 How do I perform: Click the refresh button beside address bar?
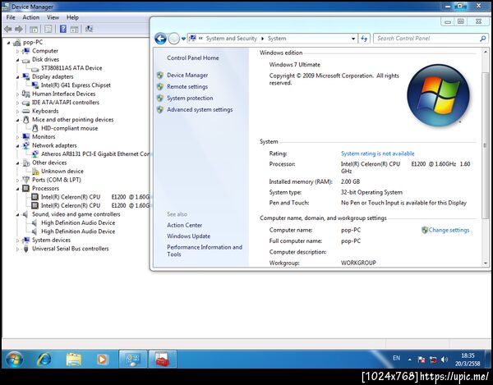click(364, 39)
